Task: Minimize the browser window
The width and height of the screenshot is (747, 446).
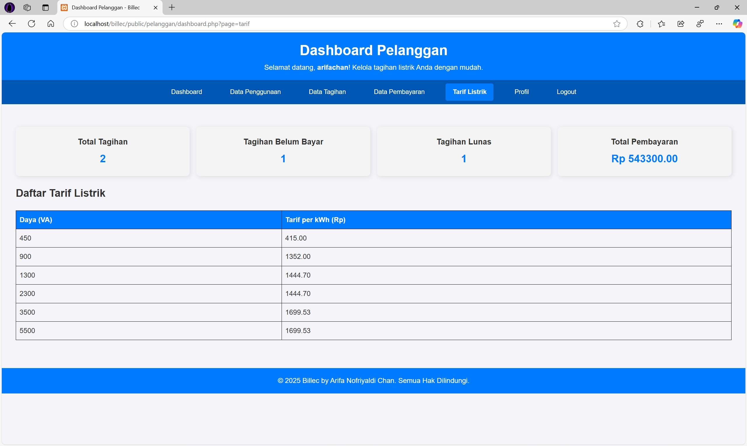Action: point(697,8)
